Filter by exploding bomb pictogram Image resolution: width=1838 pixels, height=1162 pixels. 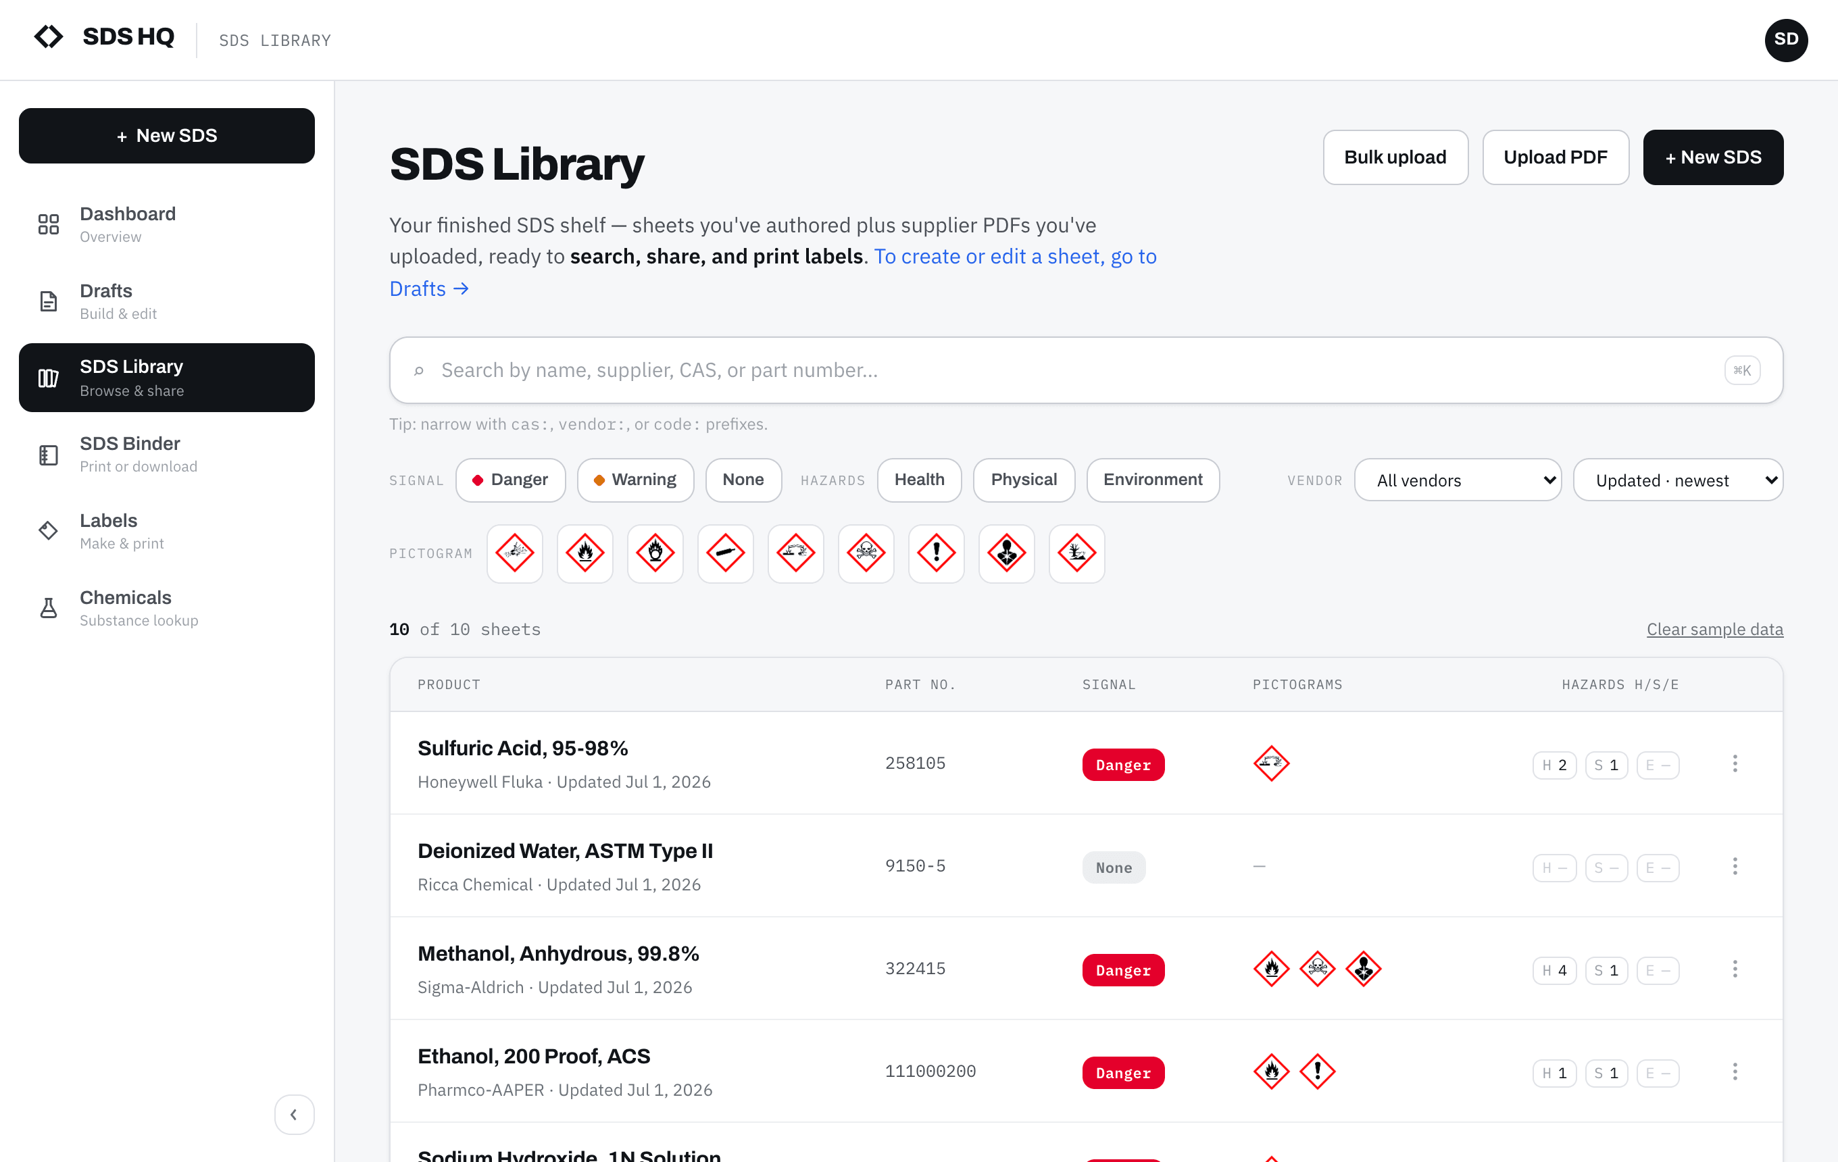[x=514, y=553]
